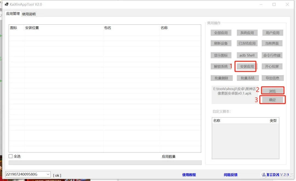Minimize the KaiXinAppTool window
The height and width of the screenshot is (181, 296).
(x=261, y=4)
